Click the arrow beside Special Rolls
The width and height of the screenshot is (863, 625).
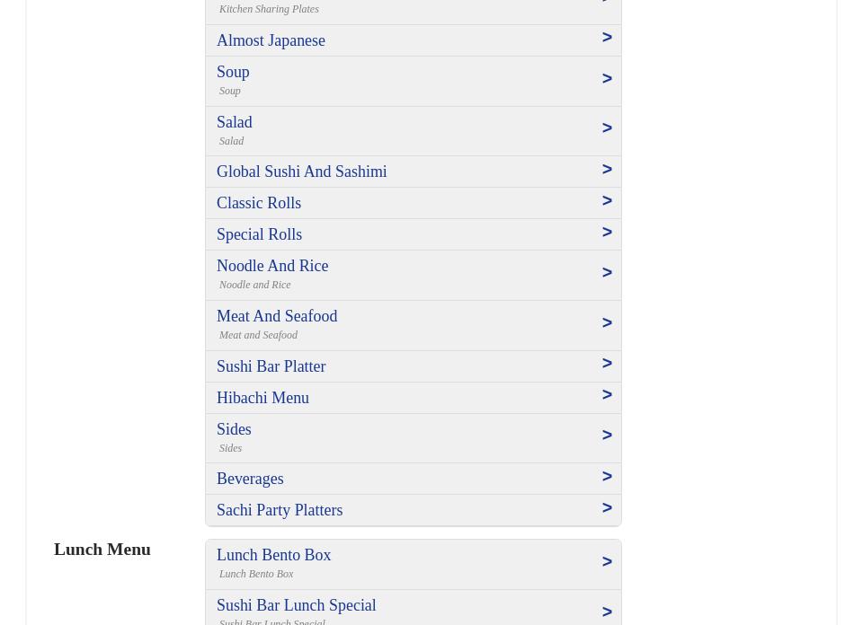(607, 233)
